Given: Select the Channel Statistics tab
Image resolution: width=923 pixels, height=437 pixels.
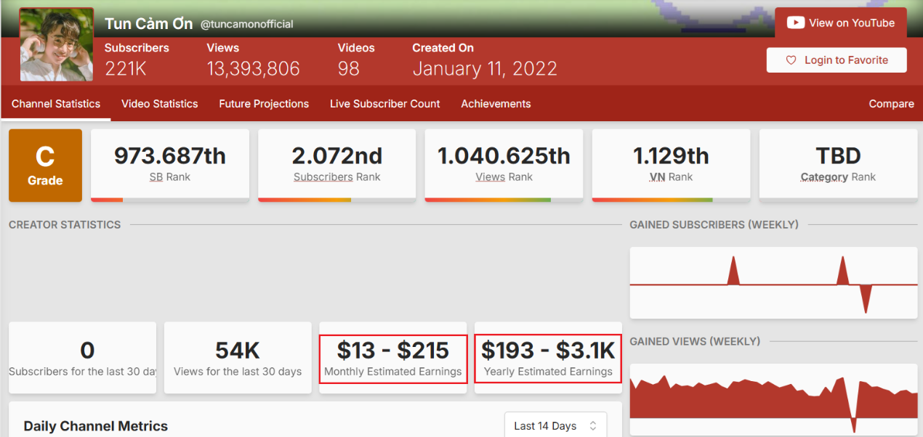Looking at the screenshot, I should [56, 104].
